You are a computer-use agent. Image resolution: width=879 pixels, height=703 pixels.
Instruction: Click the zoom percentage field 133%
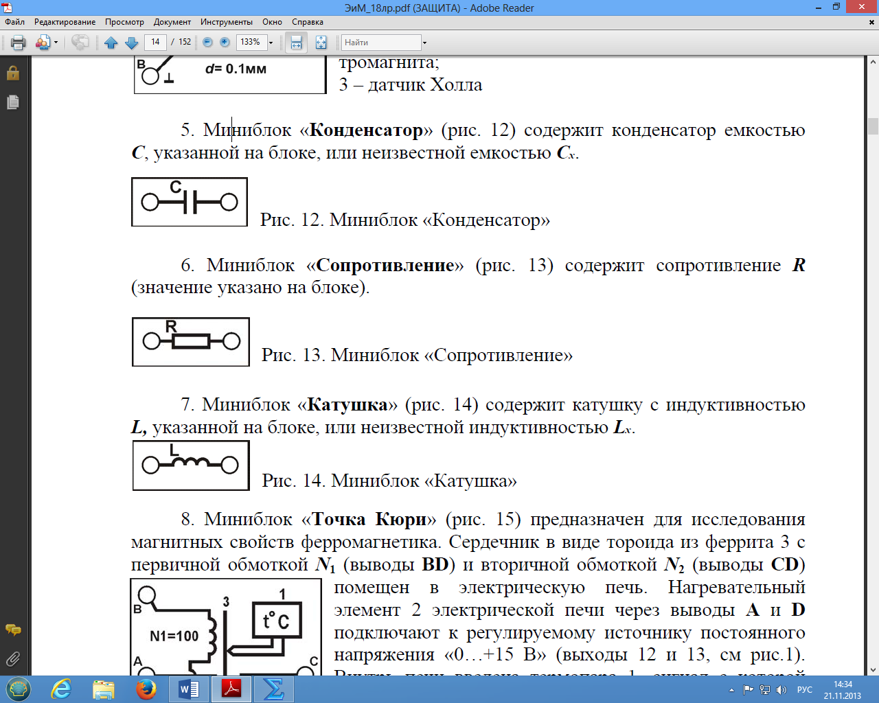(x=251, y=42)
